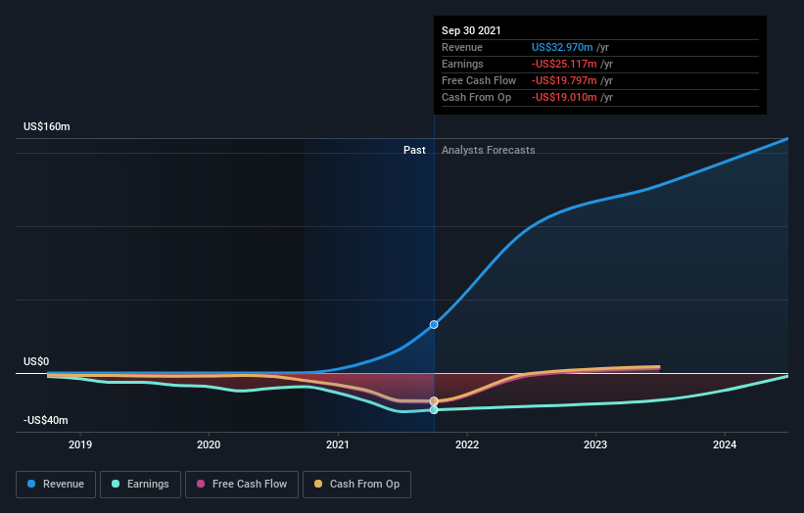Click the blue Revenue legend dot

pos(31,484)
